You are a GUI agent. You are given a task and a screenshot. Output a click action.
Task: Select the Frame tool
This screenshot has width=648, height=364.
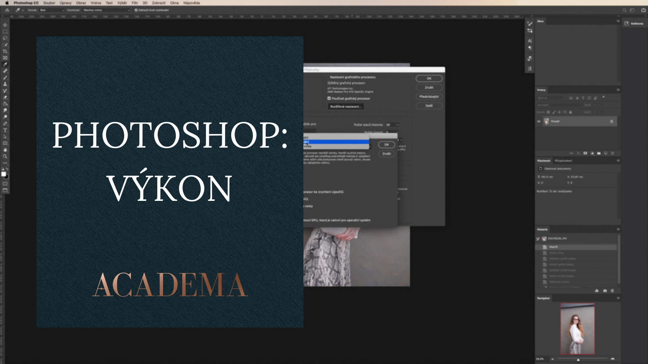click(x=5, y=58)
